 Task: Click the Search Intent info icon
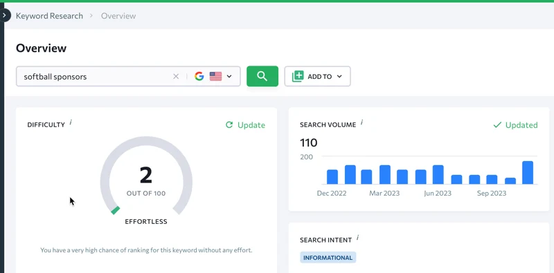(357, 237)
